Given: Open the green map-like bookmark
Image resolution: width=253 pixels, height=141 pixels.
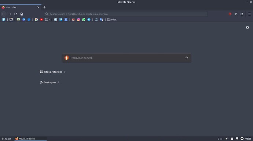Looking at the screenshot, I should point(18,20).
